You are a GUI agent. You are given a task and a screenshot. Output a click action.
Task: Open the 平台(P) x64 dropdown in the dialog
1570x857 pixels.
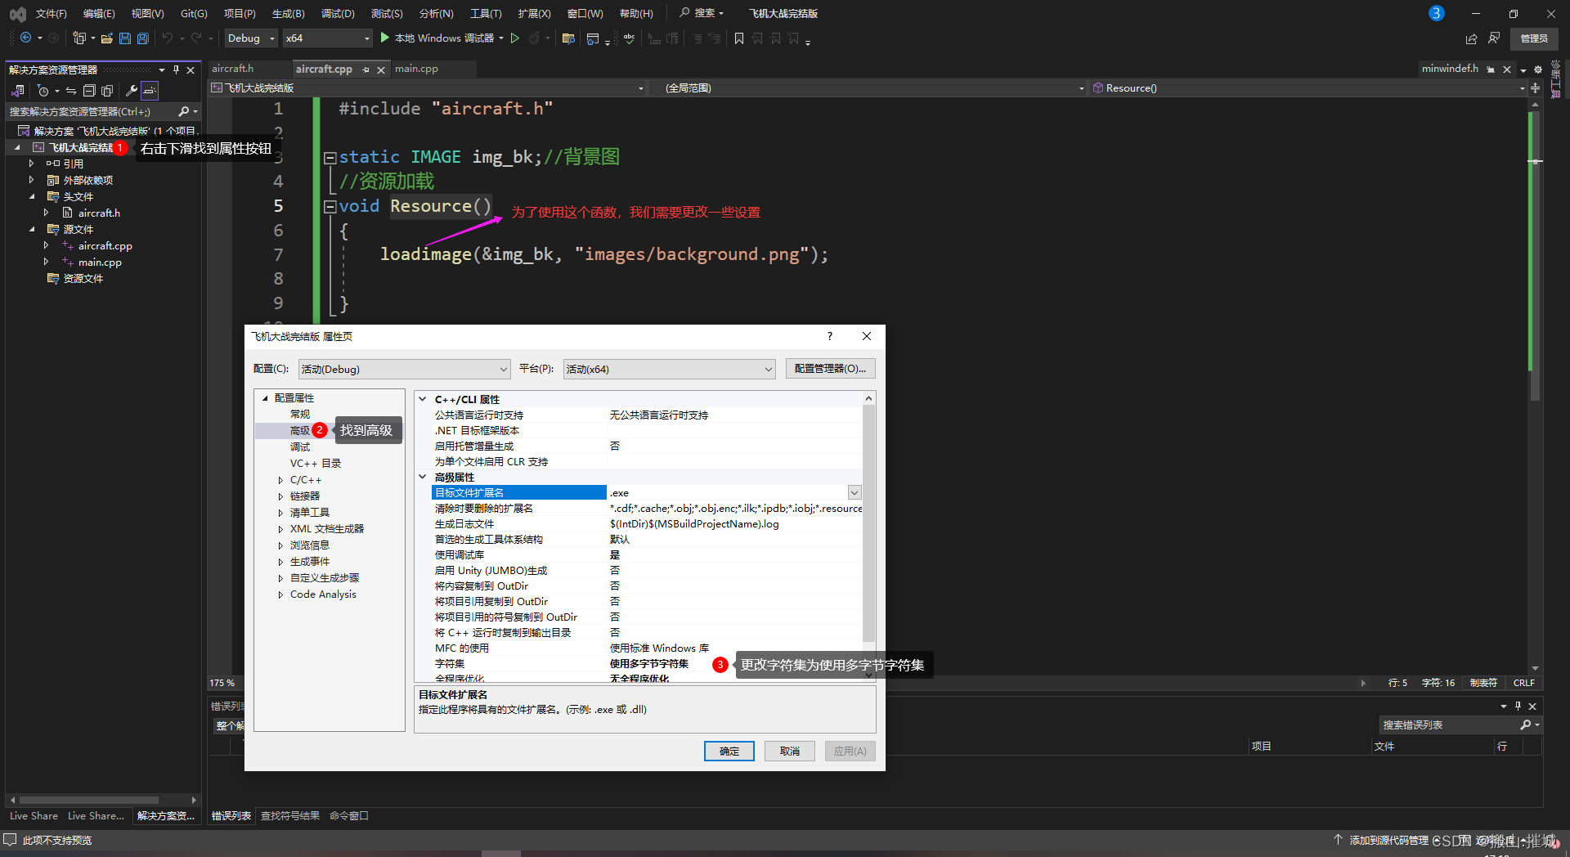click(x=669, y=370)
